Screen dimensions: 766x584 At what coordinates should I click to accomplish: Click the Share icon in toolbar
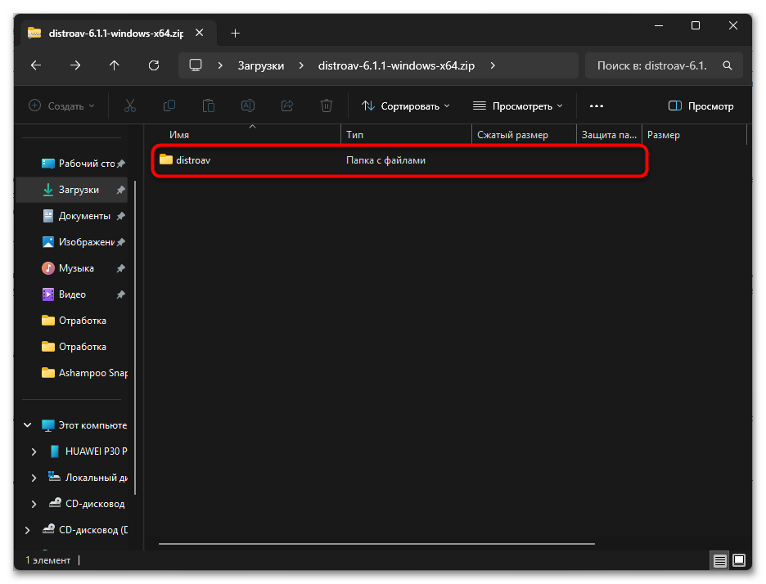[x=287, y=106]
